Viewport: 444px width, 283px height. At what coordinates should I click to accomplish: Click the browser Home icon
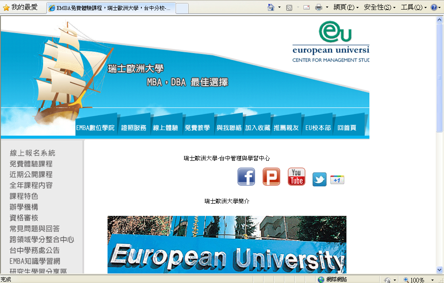(x=271, y=7)
